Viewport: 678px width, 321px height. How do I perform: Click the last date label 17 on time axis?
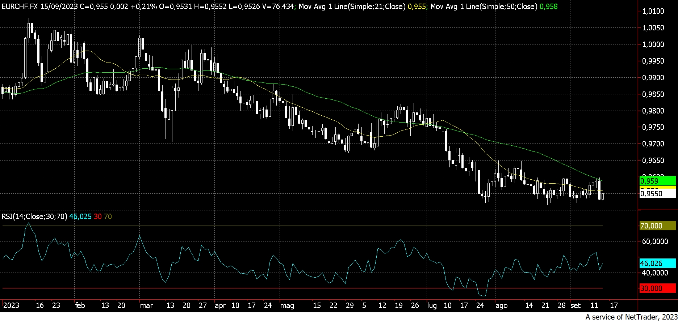614,305
